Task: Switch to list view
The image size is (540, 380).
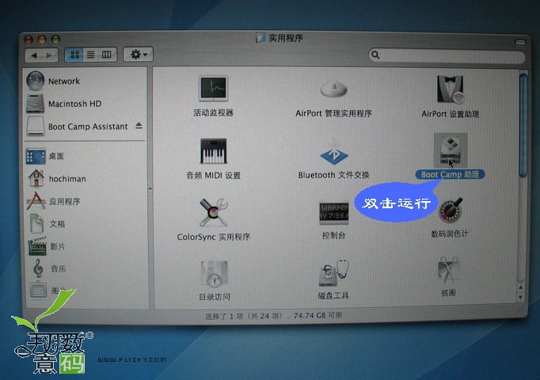Action: click(x=90, y=55)
